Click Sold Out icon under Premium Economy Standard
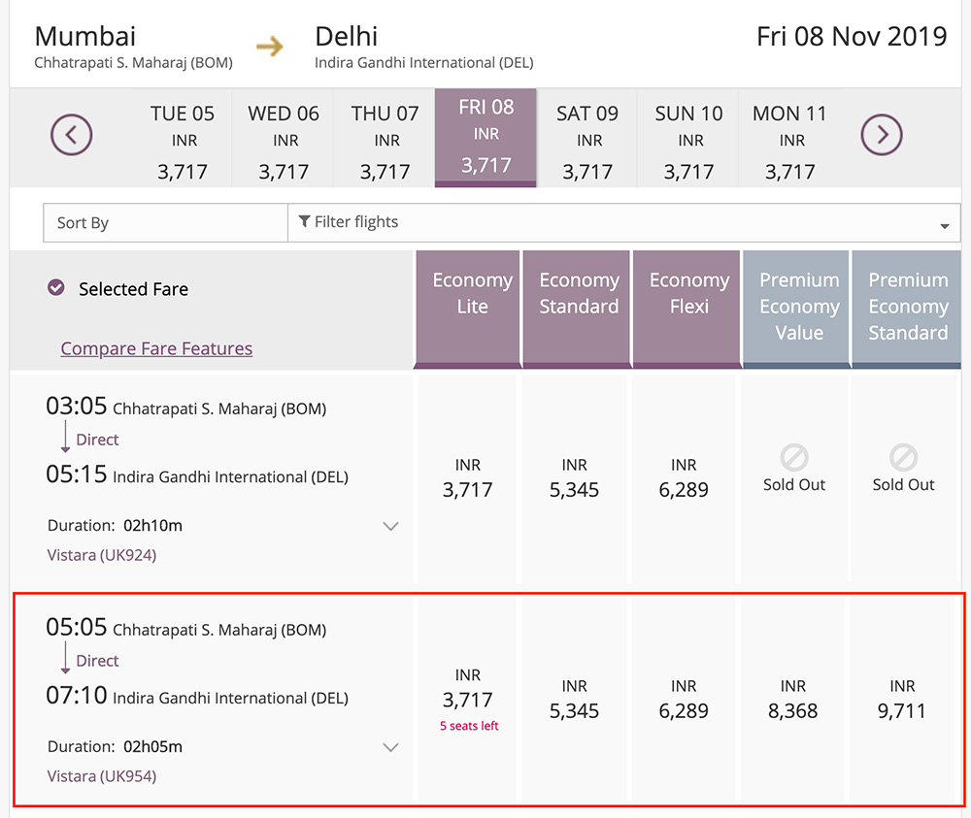The image size is (971, 818). click(903, 458)
